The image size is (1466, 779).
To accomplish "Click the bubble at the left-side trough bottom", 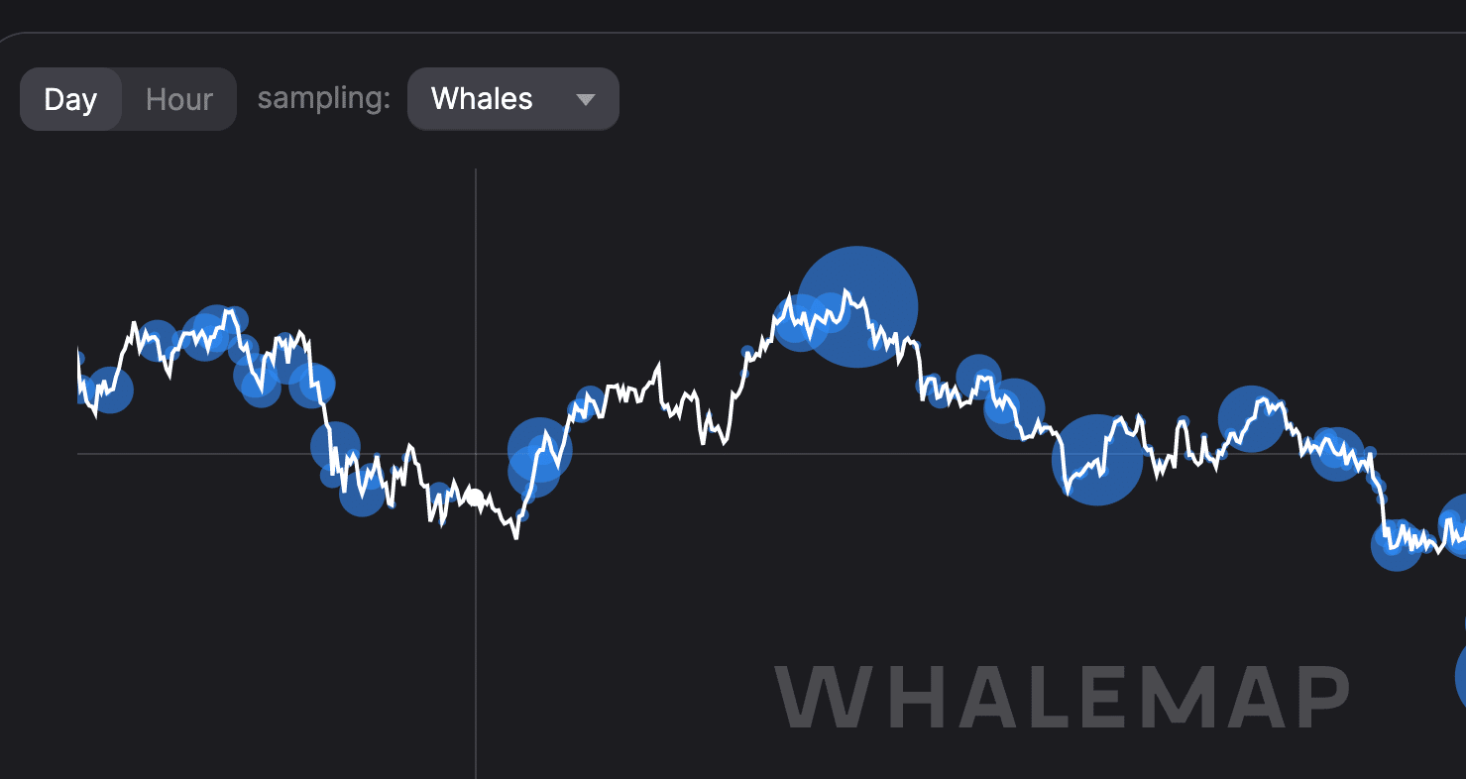I will [362, 494].
